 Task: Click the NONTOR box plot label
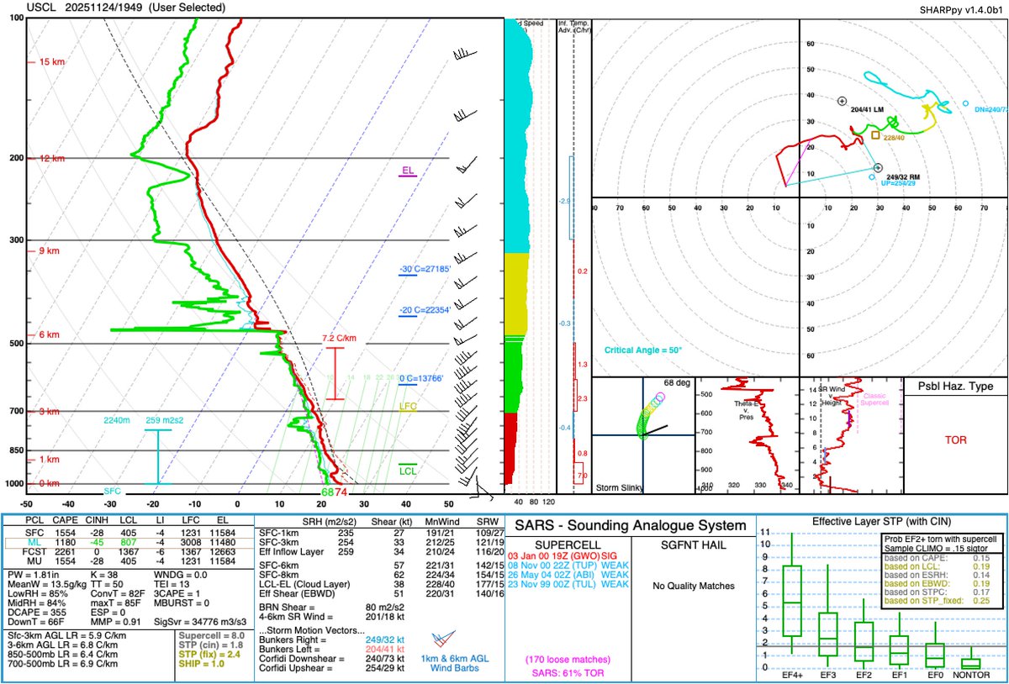click(970, 675)
